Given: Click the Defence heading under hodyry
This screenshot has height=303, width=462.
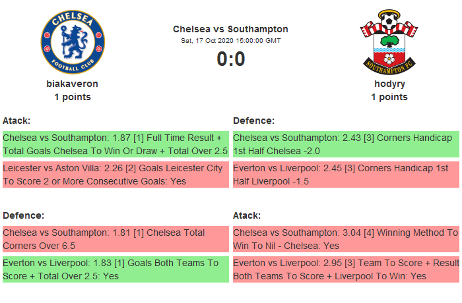Looking at the screenshot, I should point(253,121).
